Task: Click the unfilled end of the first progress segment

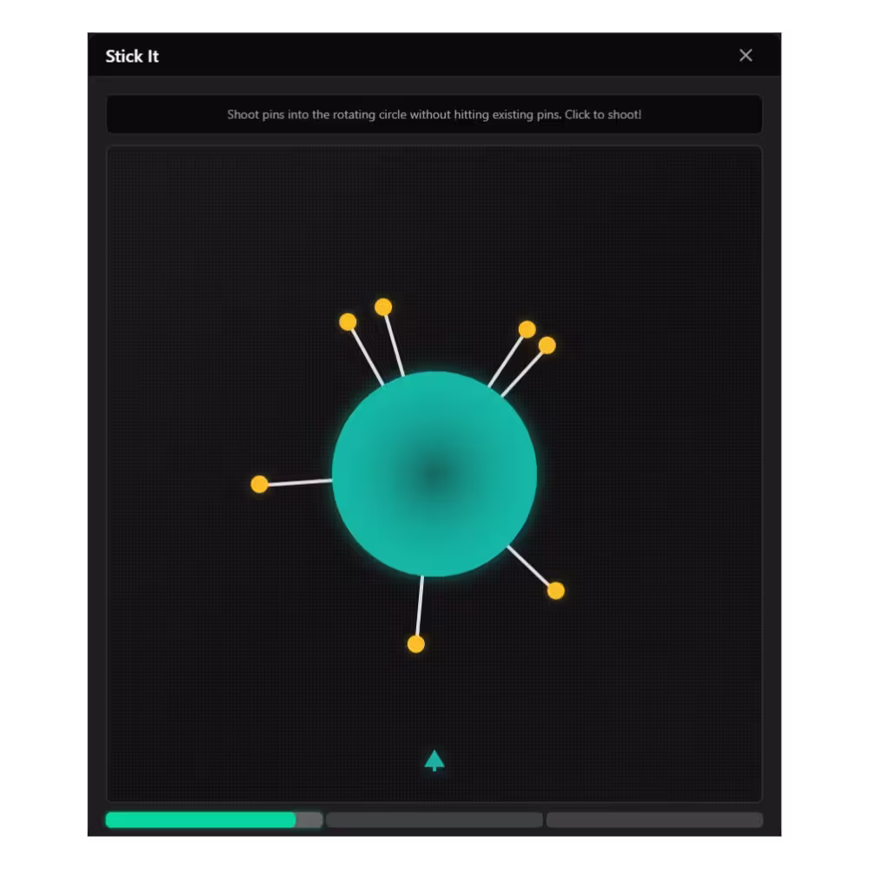Action: [309, 819]
